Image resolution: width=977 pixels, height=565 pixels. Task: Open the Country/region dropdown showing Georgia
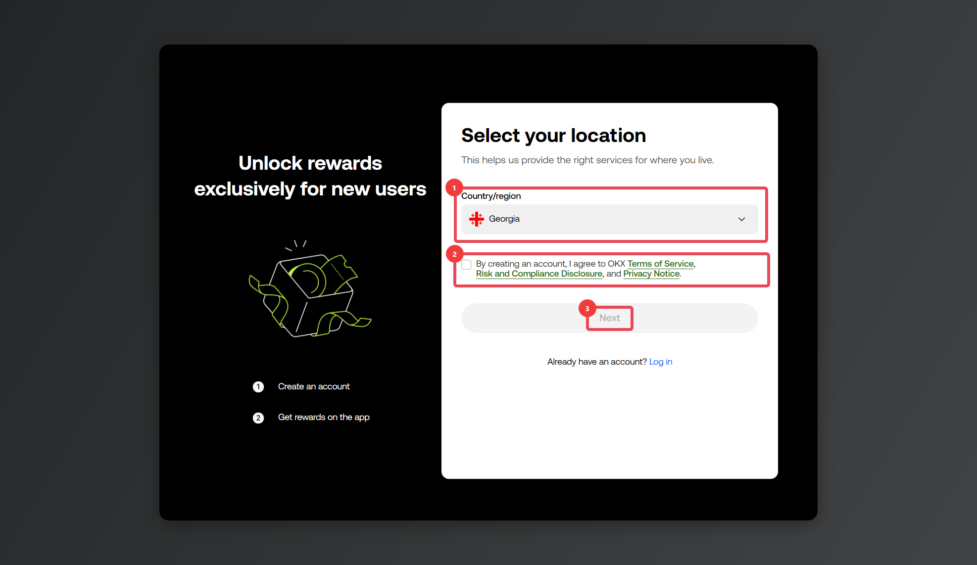[x=609, y=219]
